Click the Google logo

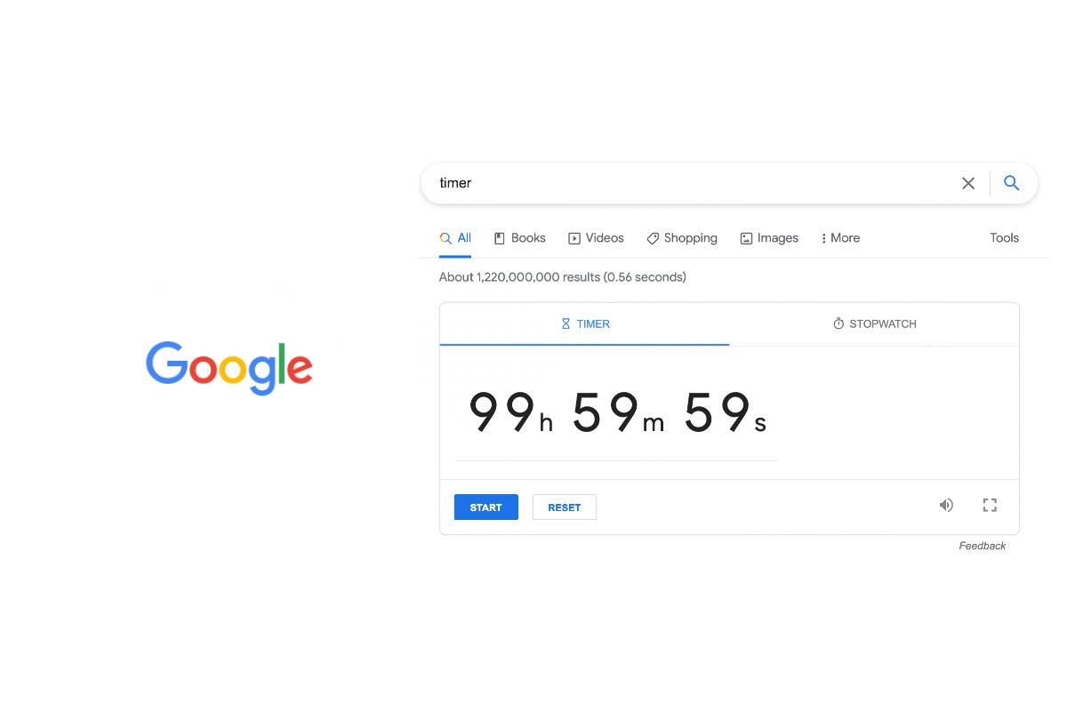click(229, 367)
